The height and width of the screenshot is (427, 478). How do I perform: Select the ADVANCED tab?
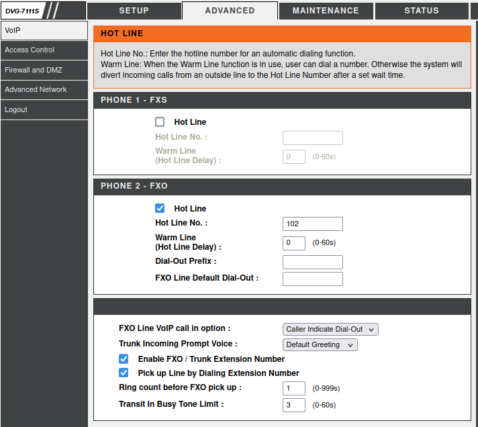[x=230, y=11]
